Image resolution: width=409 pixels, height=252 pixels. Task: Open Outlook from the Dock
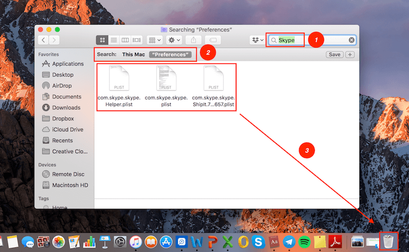pos(243,242)
